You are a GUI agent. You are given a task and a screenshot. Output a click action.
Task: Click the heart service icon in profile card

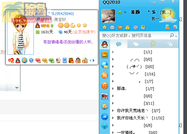(11, 60)
